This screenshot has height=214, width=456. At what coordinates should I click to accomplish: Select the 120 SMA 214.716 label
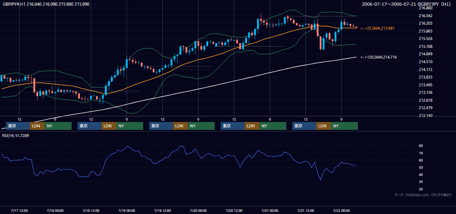pyautogui.click(x=379, y=57)
